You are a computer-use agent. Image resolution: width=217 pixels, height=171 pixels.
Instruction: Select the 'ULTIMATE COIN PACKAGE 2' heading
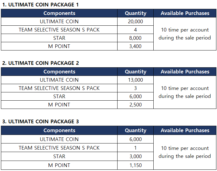(x=40, y=63)
